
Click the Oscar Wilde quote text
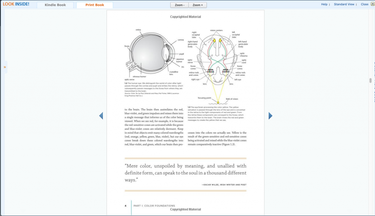point(185,173)
